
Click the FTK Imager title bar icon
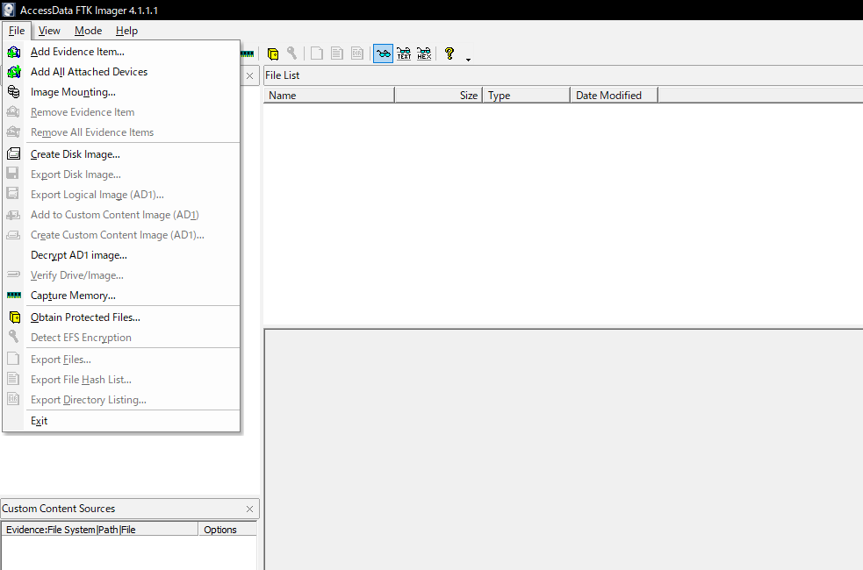[9, 10]
